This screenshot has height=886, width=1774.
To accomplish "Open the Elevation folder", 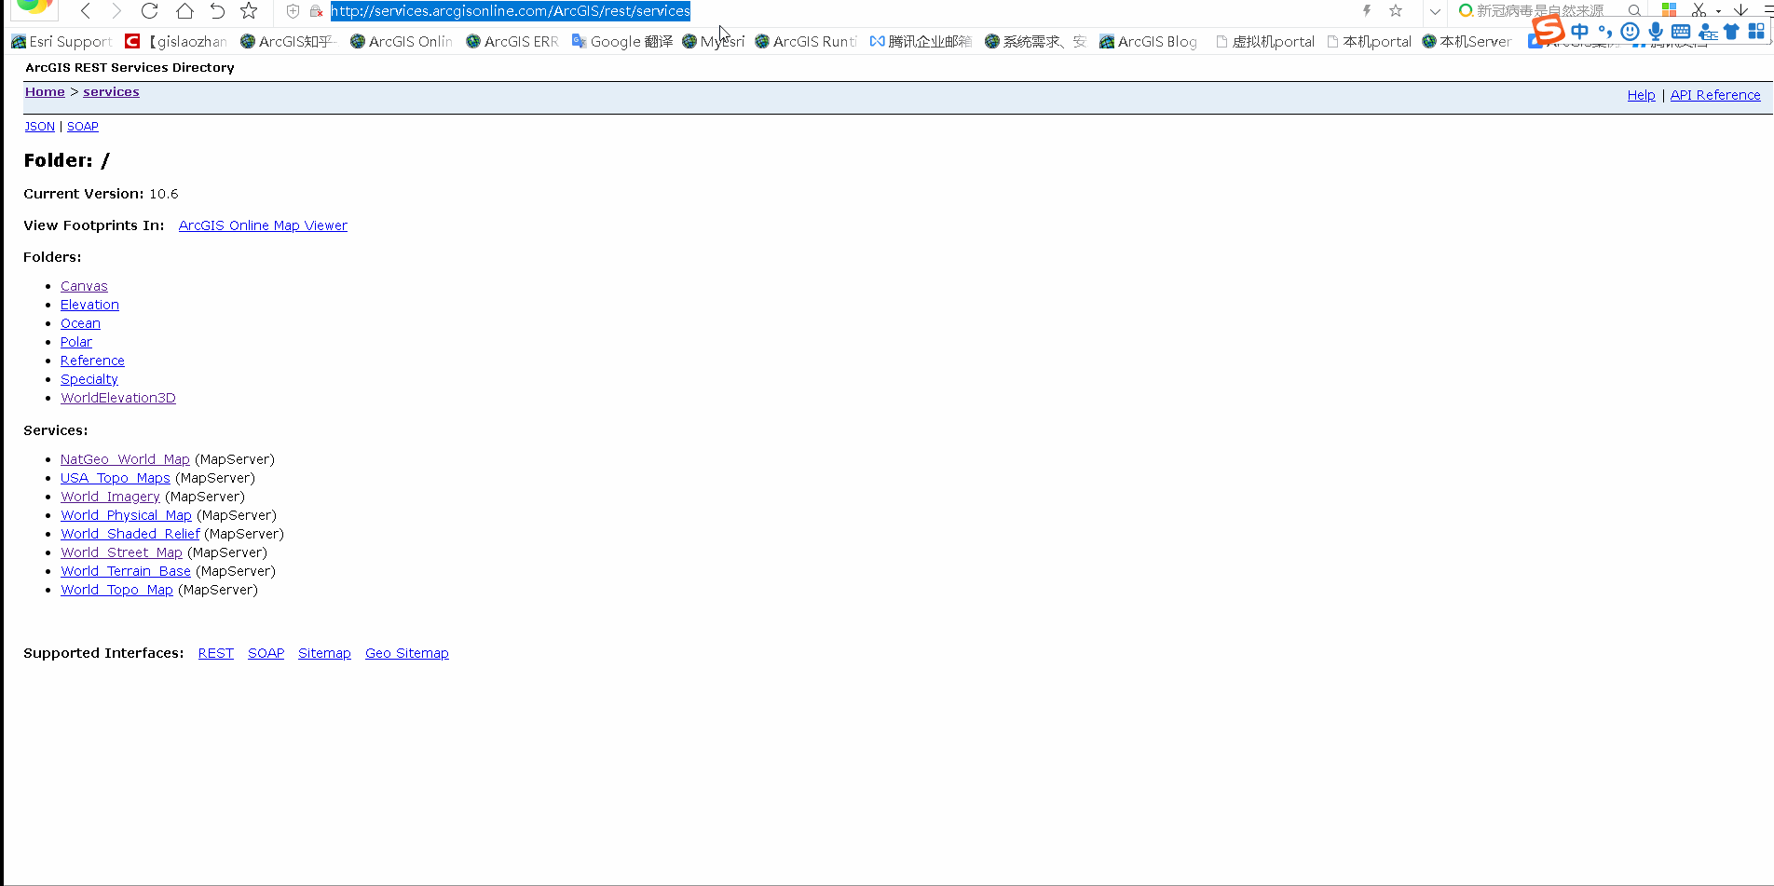I will click(x=89, y=305).
